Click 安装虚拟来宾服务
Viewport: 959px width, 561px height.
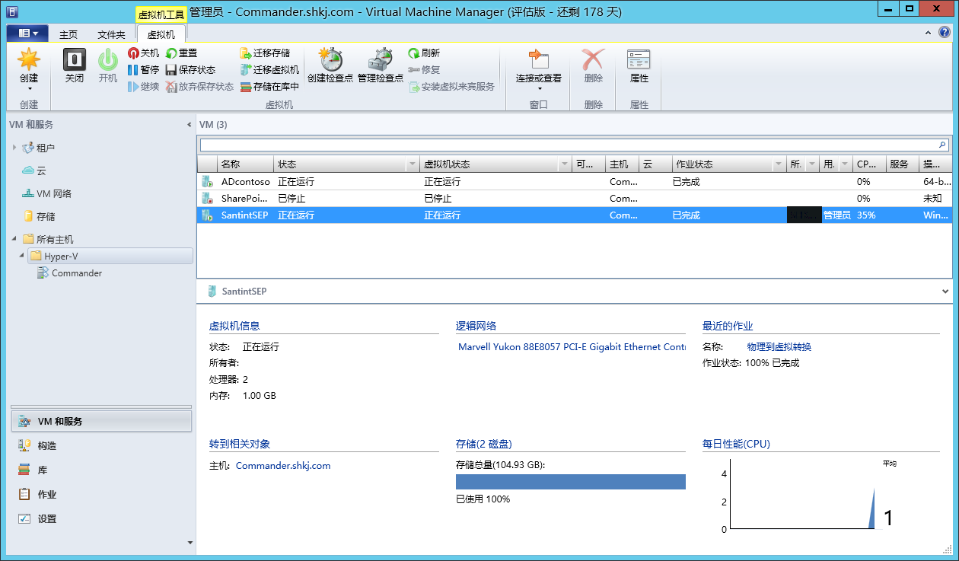tap(451, 87)
